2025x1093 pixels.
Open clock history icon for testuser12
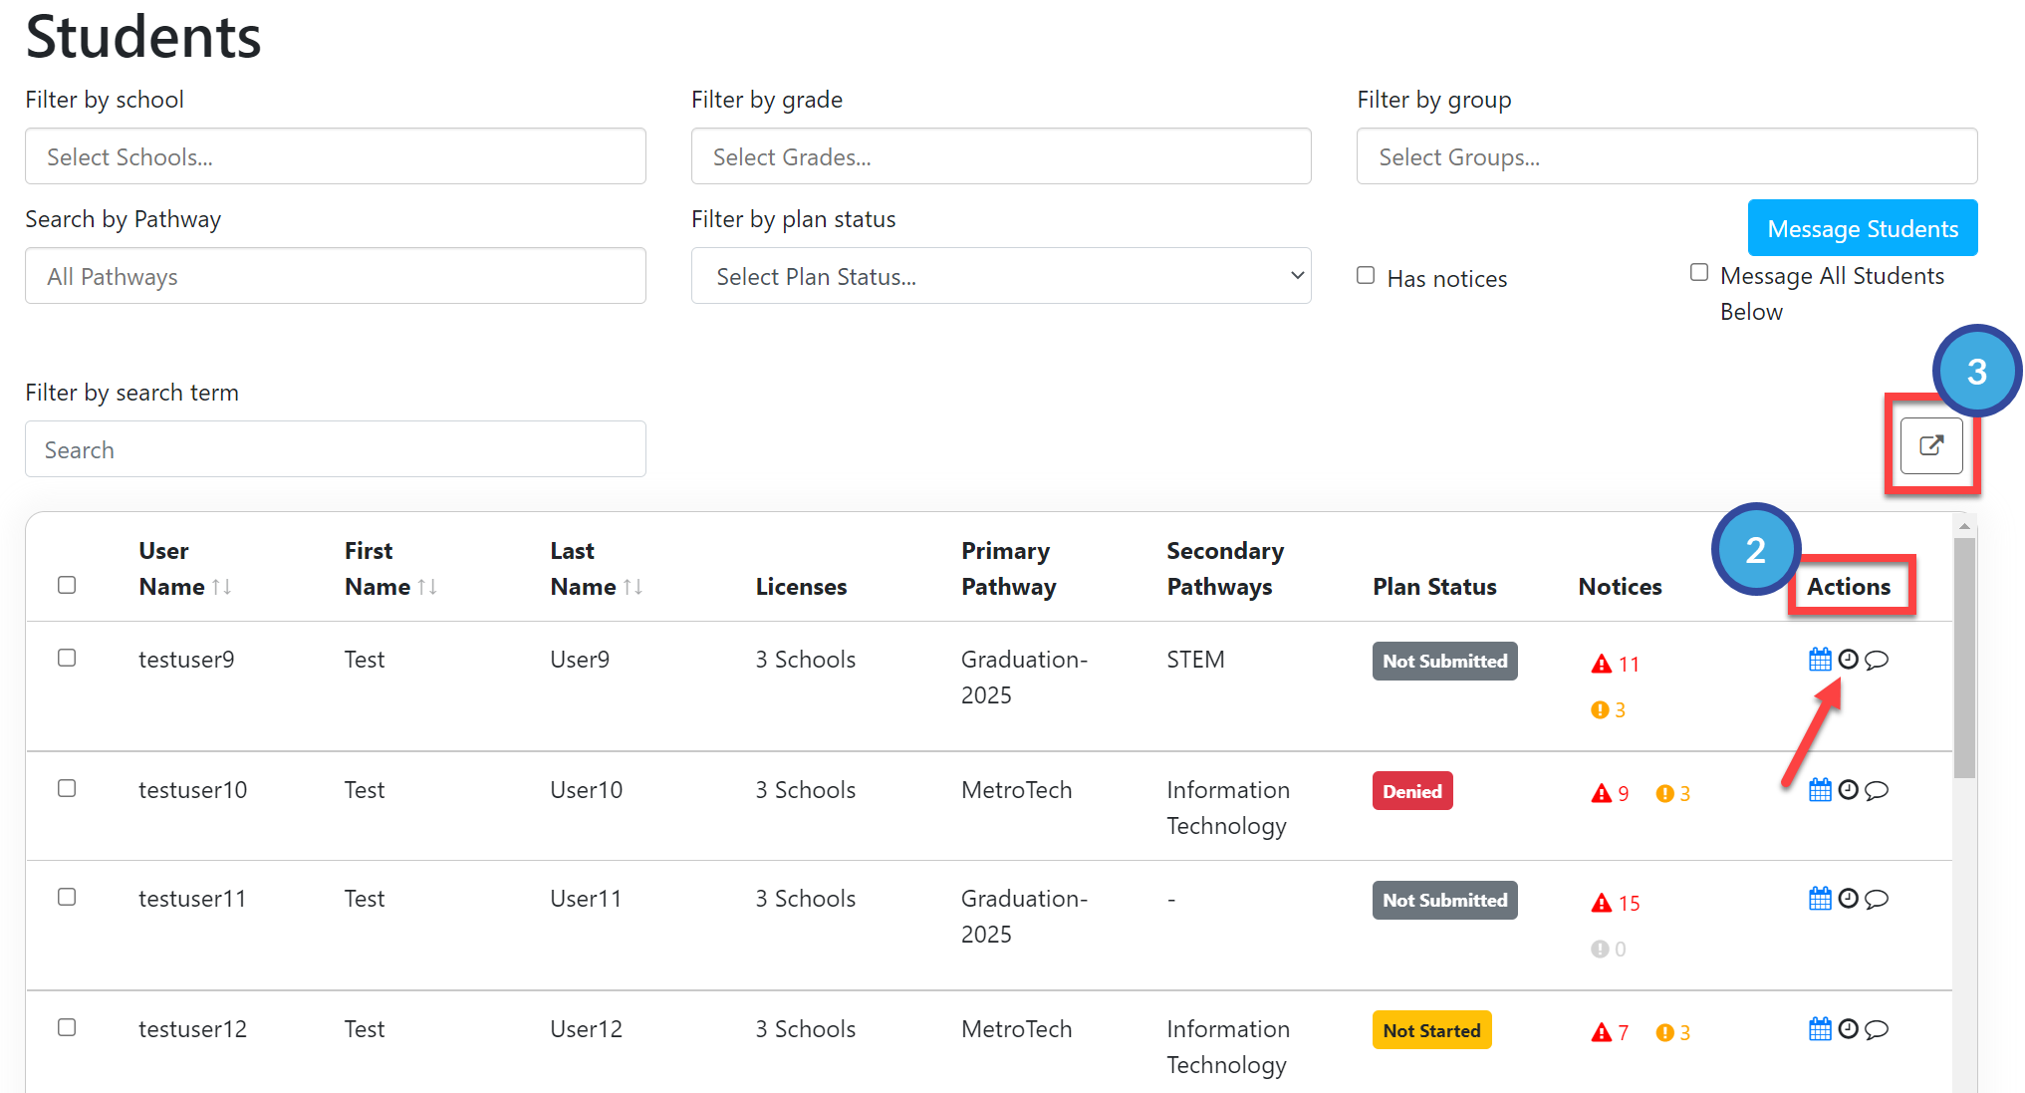coord(1849,1029)
